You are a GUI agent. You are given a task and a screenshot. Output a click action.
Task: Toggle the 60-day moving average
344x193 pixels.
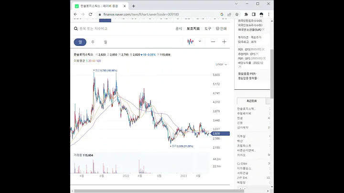click(94, 61)
